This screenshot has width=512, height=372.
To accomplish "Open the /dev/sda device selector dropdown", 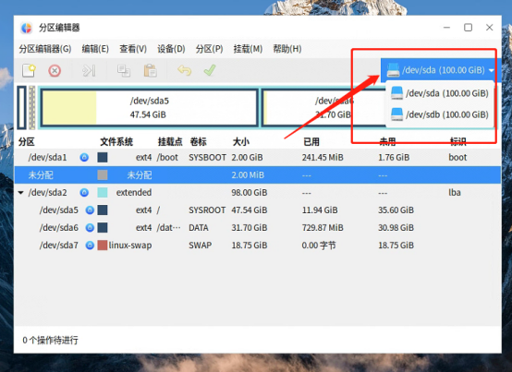I will pyautogui.click(x=441, y=70).
